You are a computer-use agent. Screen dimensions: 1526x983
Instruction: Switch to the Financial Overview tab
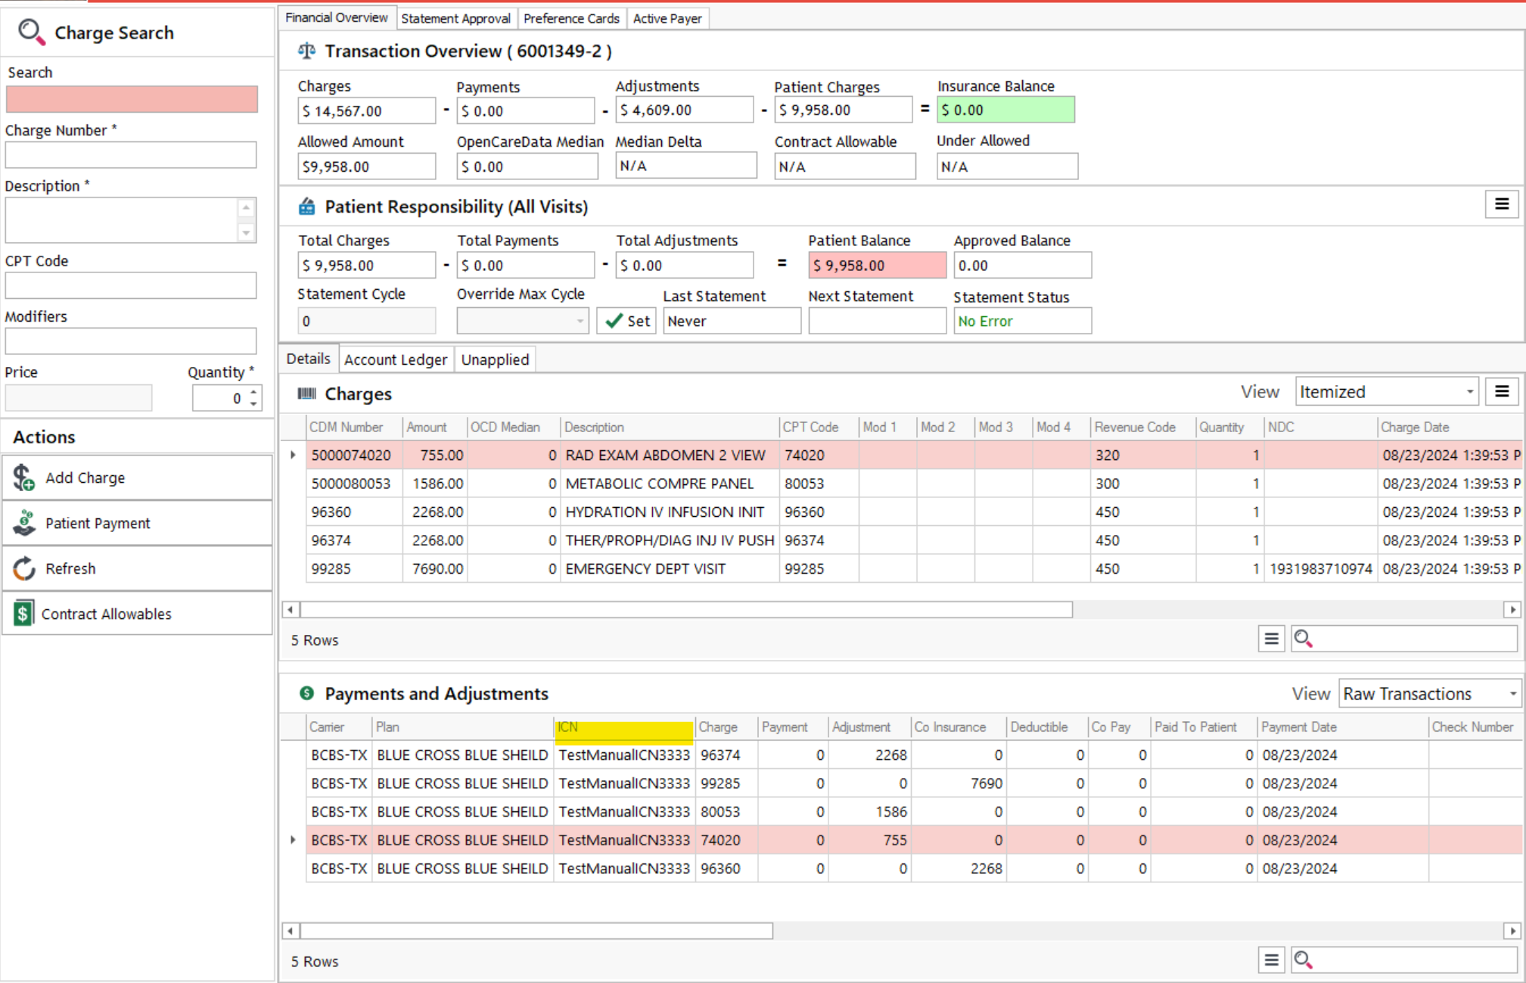(337, 17)
